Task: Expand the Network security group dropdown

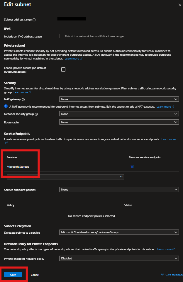Action: (119, 114)
